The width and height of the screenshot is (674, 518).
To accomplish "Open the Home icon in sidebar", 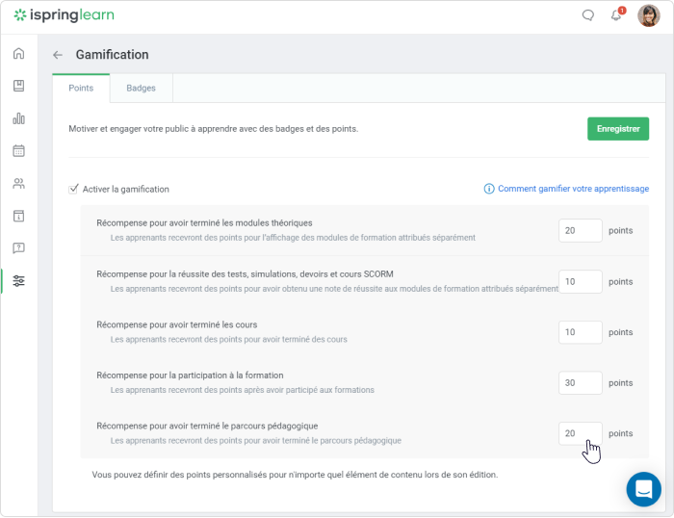I will click(18, 53).
